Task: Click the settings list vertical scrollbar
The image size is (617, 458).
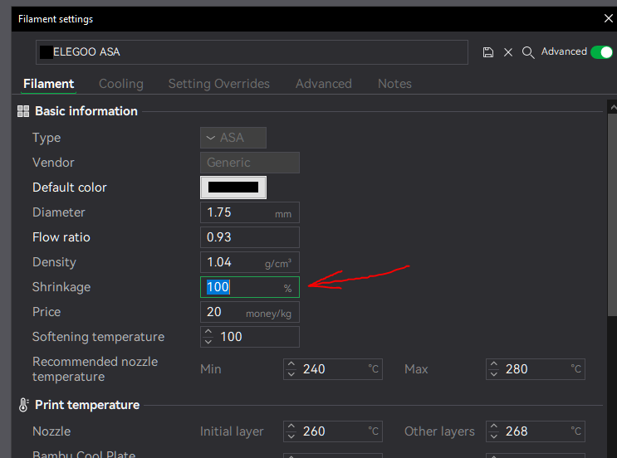Action: [x=612, y=215]
